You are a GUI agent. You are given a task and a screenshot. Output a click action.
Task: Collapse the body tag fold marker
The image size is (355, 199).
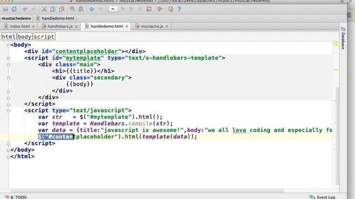[x=8, y=45]
